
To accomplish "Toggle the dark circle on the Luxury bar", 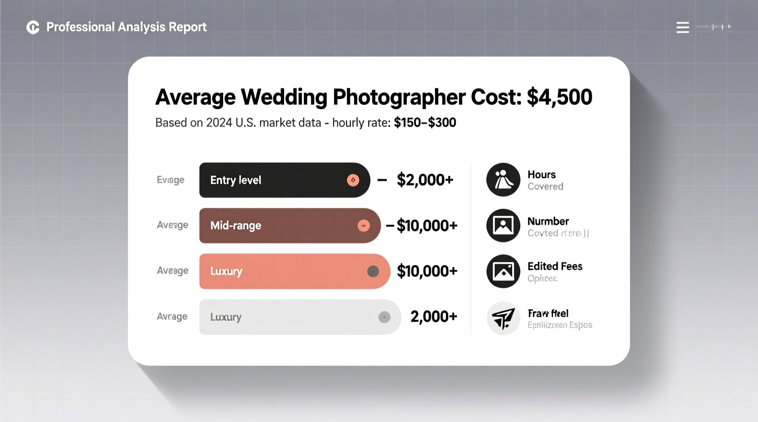I will click(374, 271).
